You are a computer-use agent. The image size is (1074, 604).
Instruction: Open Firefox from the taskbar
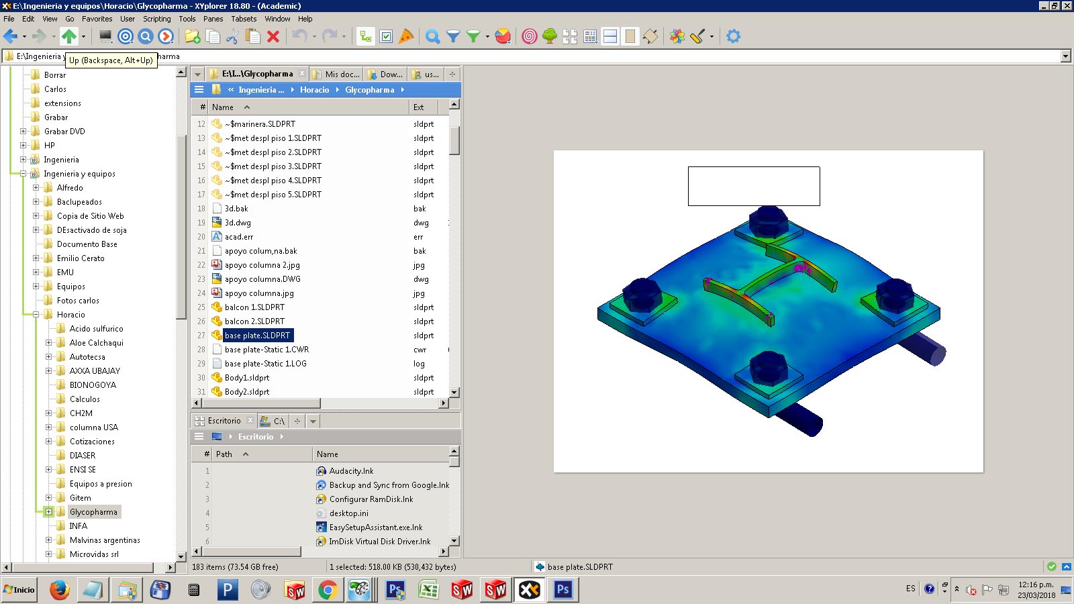(60, 590)
